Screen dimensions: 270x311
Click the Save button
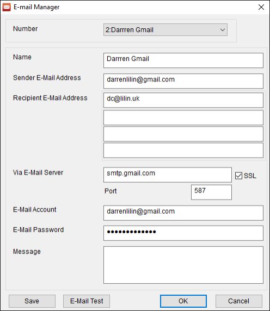[32, 301]
